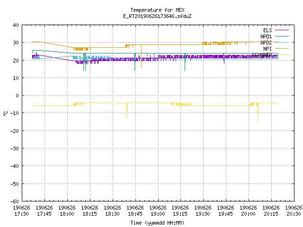The height and width of the screenshot is (227, 303).
Task: Click the yellow SCANNER spike near 18:40
Action: [x=127, y=112]
